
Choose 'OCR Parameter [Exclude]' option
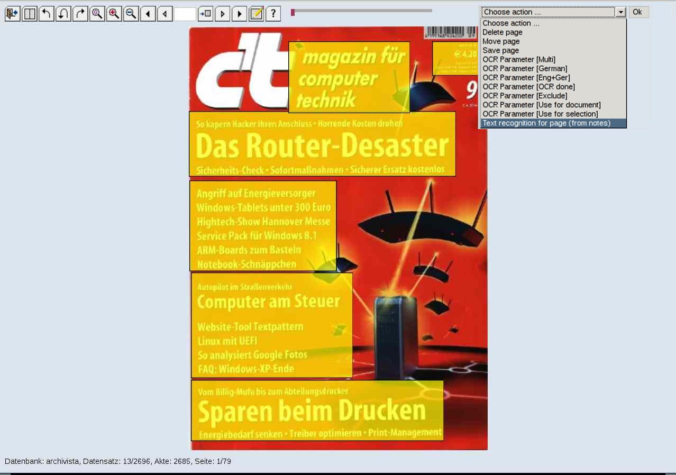(553, 96)
